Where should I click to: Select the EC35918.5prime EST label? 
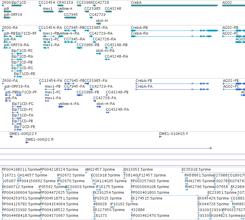(196, 170)
